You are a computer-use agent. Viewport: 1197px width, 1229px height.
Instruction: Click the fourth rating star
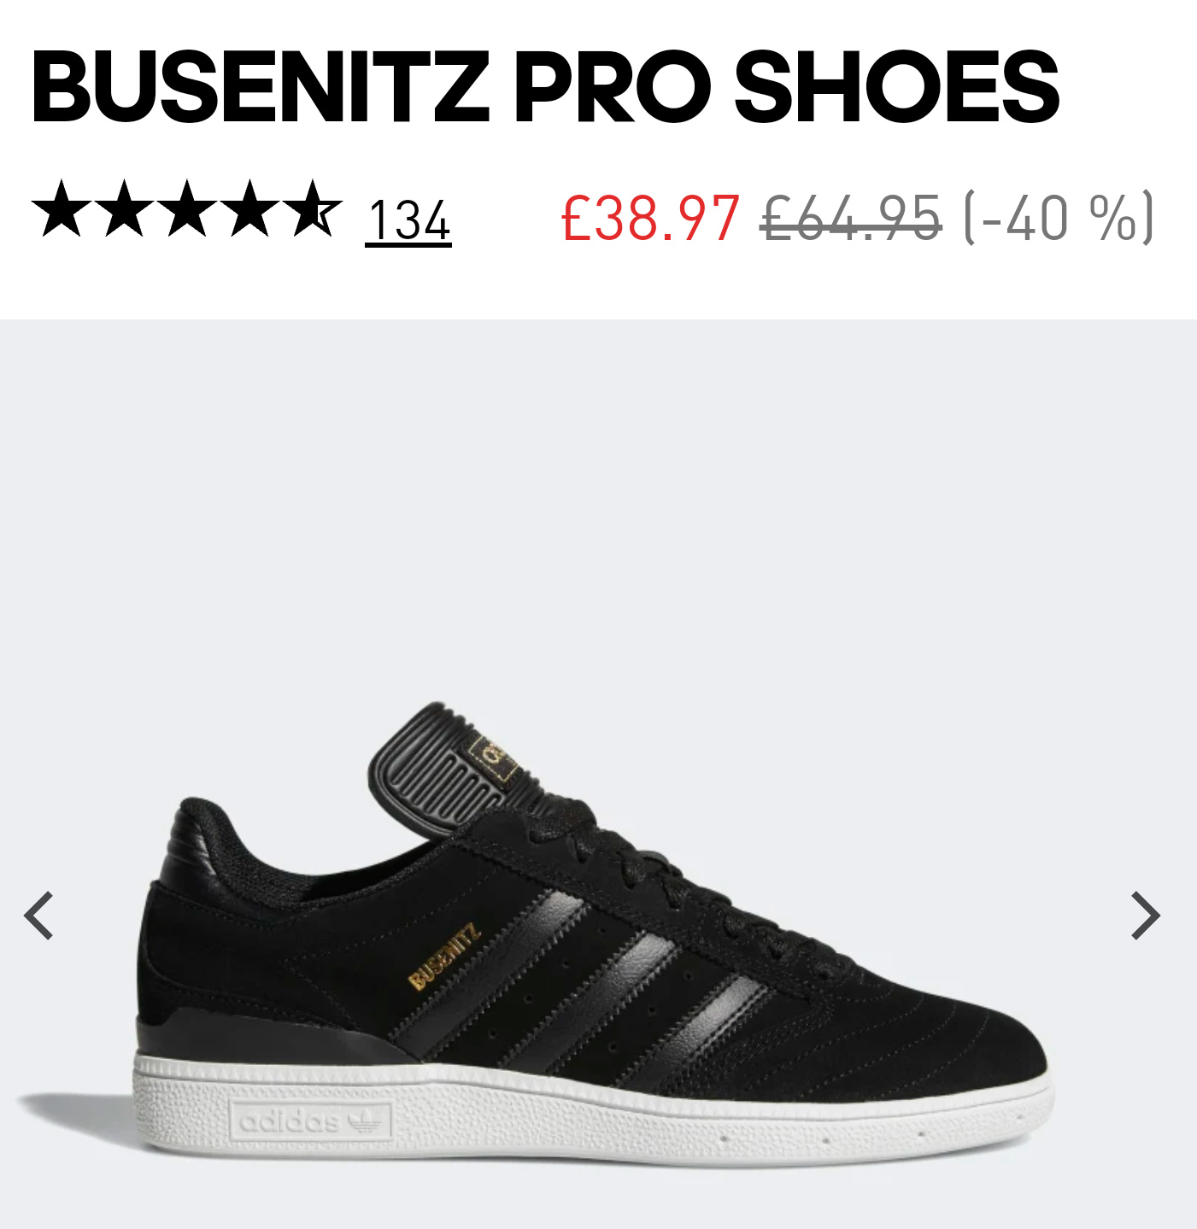coord(250,208)
